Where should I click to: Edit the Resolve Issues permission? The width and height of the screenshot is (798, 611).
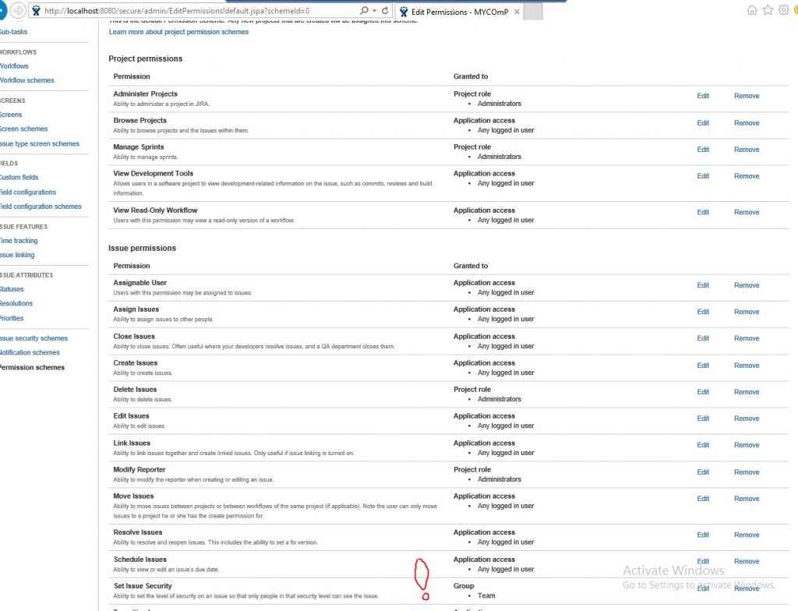point(703,535)
